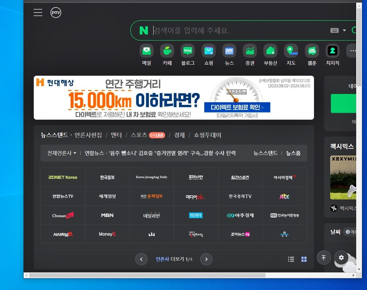This screenshot has height=290, width=367.
Task: Open 문화일보 publisher tile
Action: coord(152,196)
